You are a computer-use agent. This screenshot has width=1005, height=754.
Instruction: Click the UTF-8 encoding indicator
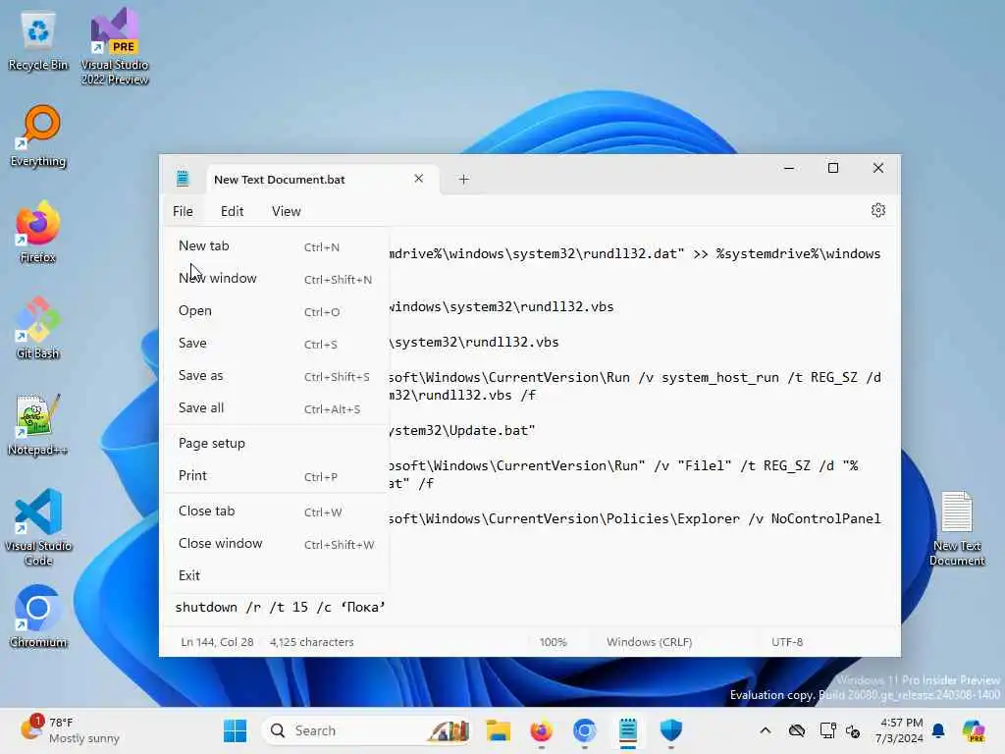787,642
